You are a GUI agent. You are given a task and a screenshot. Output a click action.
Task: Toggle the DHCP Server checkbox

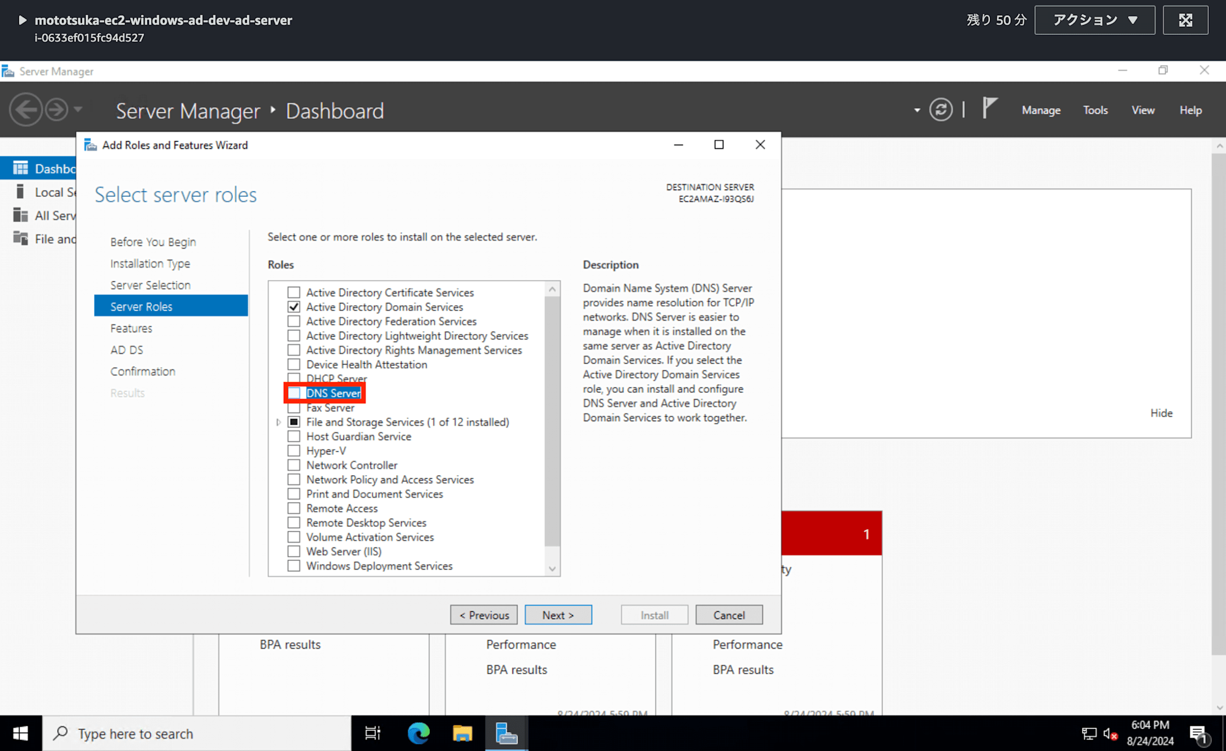pos(295,378)
